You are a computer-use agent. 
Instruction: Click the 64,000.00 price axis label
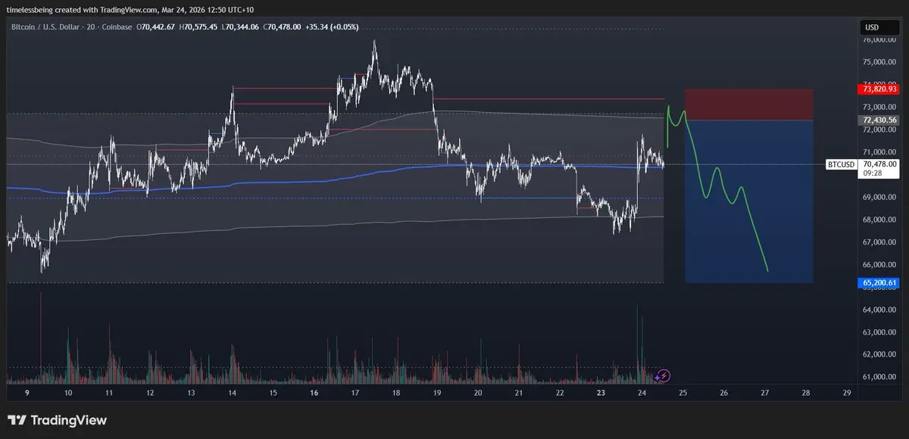tap(879, 310)
